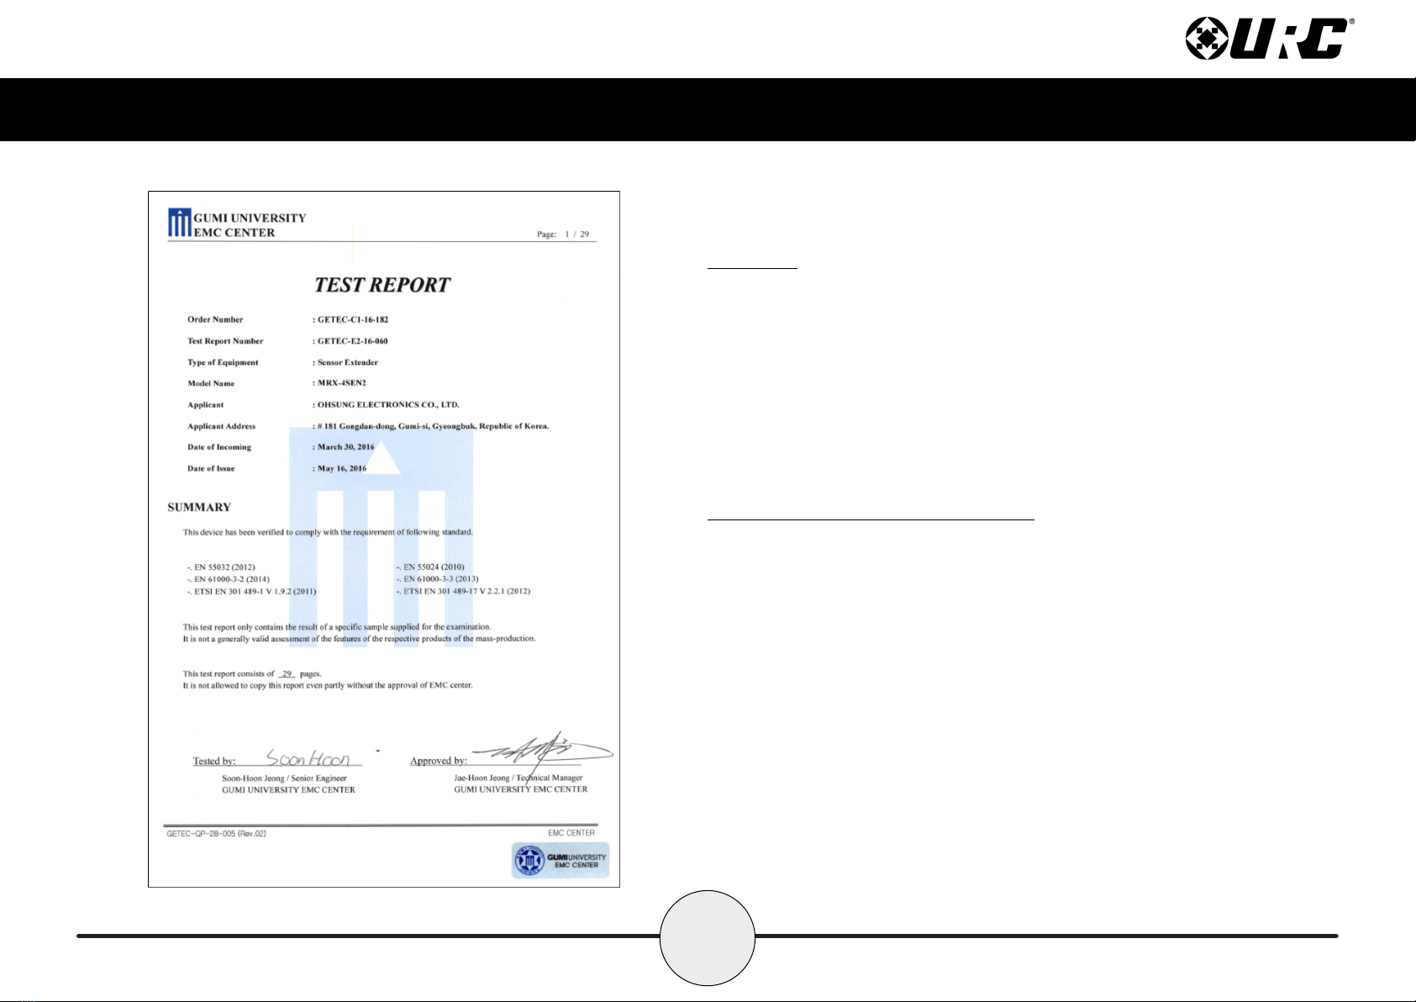Select the 'Test Report Number' label

(225, 341)
